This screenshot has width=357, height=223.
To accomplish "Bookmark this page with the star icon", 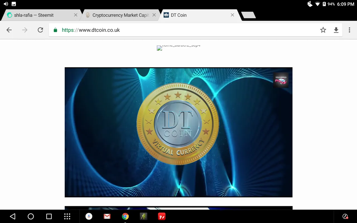I will [x=323, y=30].
